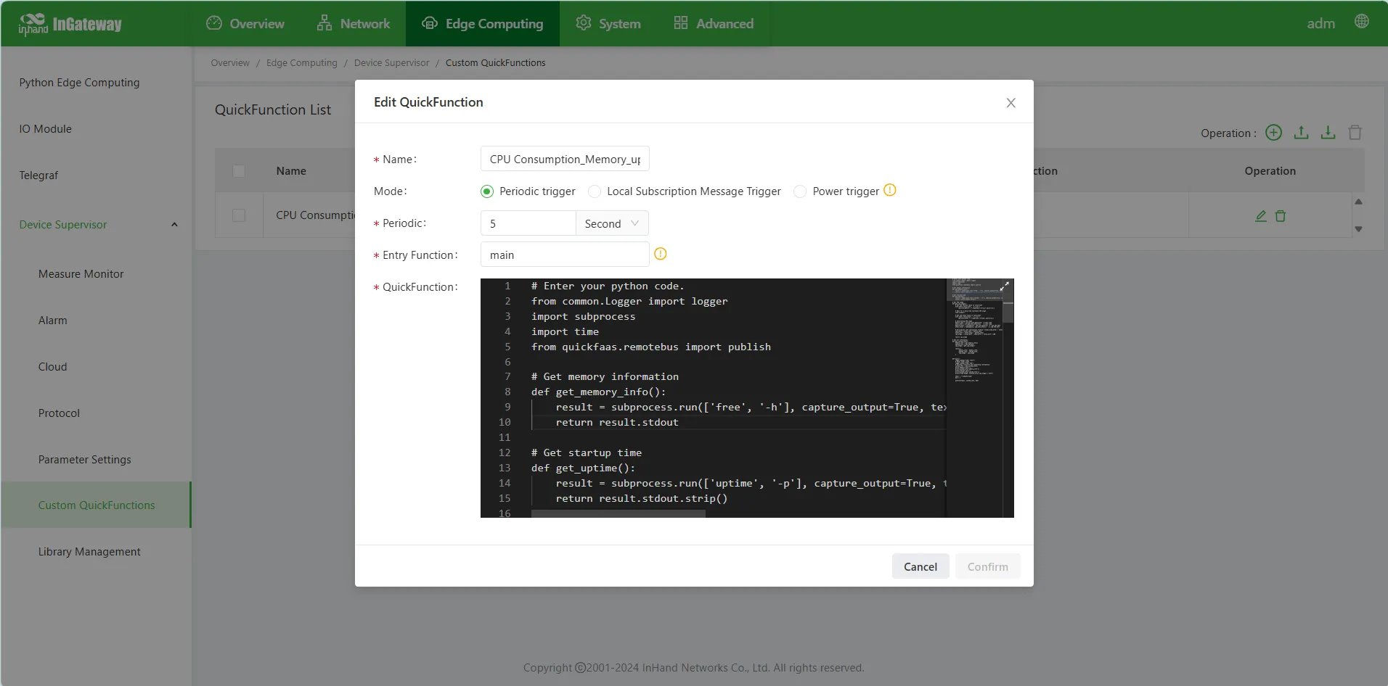Open the Second unit dropdown
This screenshot has width=1388, height=686.
point(612,223)
